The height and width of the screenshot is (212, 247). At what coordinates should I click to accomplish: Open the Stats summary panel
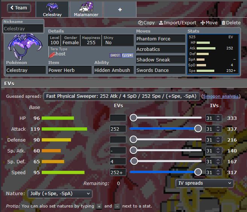pyautogui.click(x=213, y=54)
